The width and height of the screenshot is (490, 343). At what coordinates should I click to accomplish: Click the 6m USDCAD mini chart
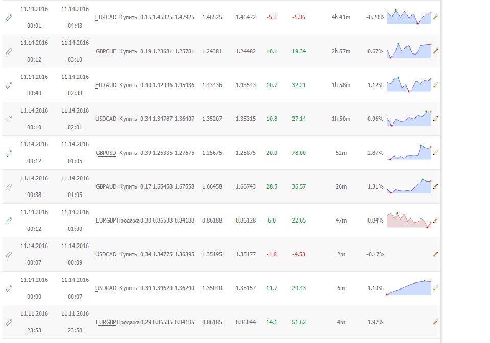(x=409, y=288)
